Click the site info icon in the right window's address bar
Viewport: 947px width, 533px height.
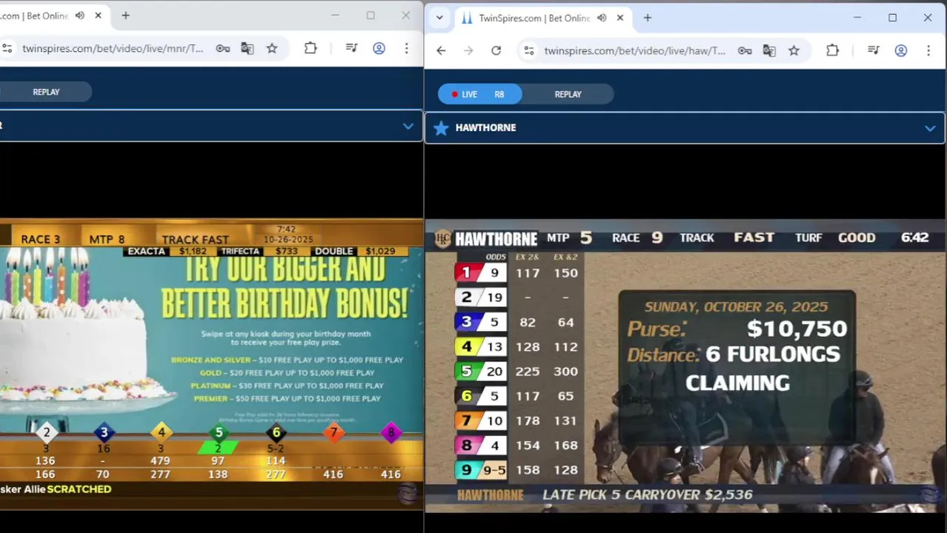528,50
